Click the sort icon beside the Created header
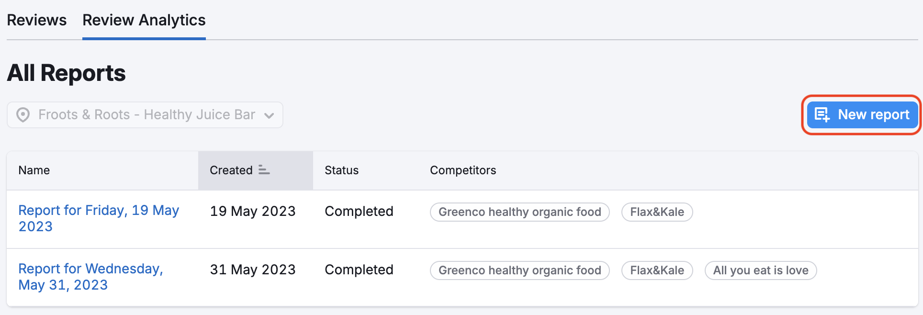The width and height of the screenshot is (923, 315). coord(263,170)
